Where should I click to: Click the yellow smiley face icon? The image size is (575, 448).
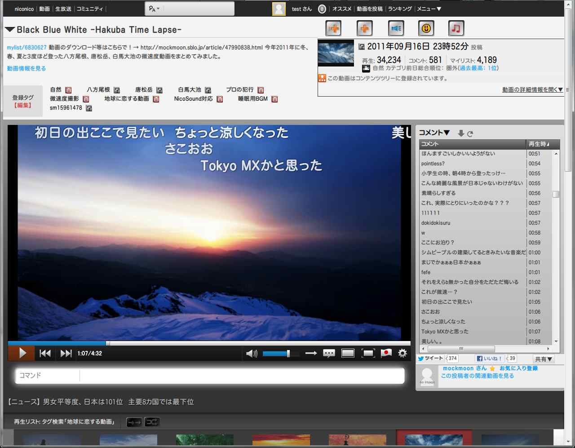(x=426, y=28)
